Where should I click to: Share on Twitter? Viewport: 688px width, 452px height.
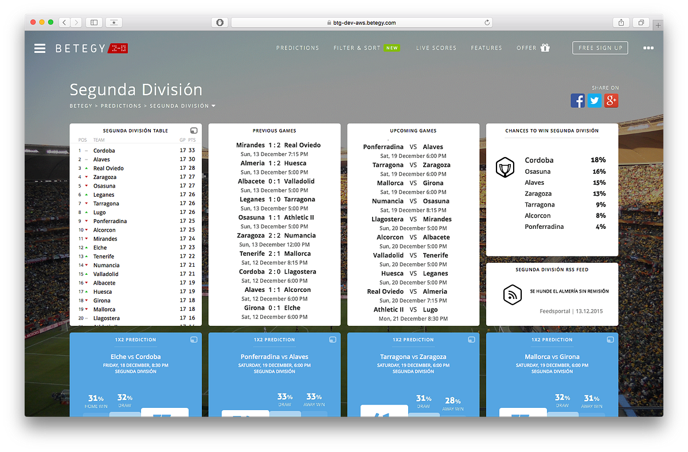coord(595,100)
